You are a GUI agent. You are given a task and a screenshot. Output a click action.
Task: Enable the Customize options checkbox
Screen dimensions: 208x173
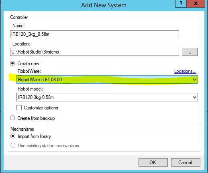click(x=19, y=108)
